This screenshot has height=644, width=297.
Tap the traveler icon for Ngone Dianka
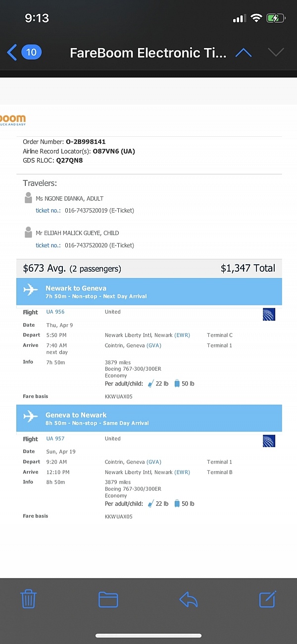[x=28, y=198]
